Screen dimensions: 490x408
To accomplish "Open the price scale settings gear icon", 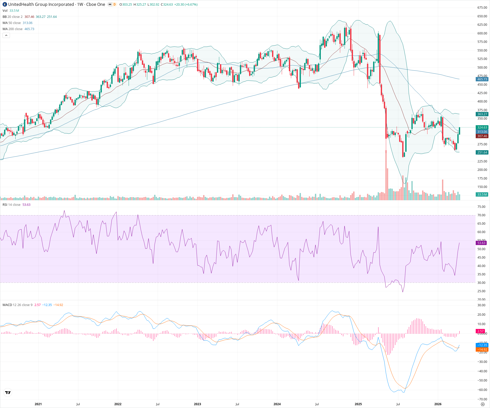I will click(x=483, y=404).
